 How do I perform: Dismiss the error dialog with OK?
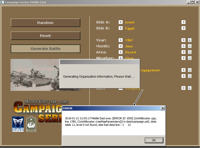point(154,140)
